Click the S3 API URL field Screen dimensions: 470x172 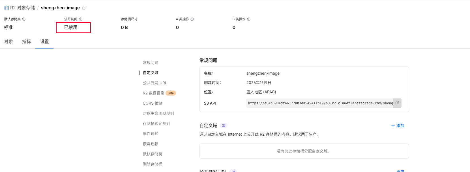tap(320, 103)
